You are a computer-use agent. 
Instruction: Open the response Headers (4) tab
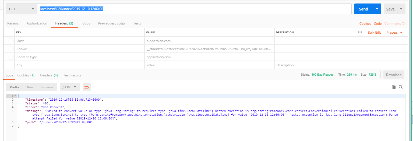[49, 75]
